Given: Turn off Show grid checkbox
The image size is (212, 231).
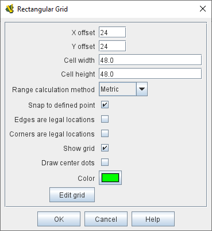Looking at the screenshot, I should (x=105, y=148).
